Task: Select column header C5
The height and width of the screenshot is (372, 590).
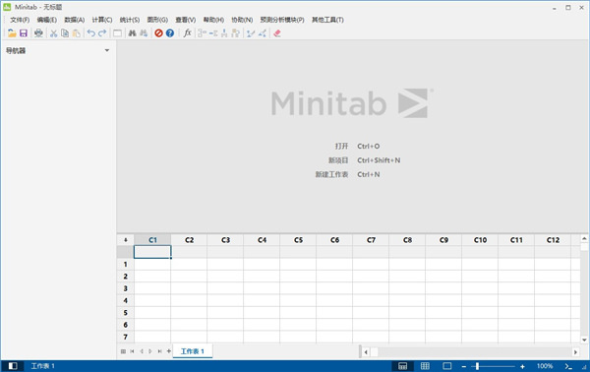Action: pyautogui.click(x=298, y=240)
